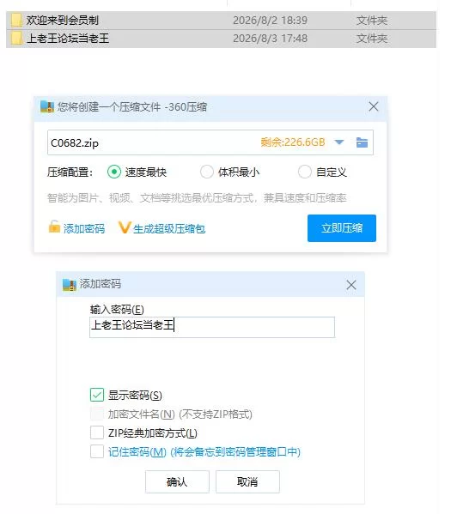Click the 360压缩 app icon in the compression dialog title
Image resolution: width=457 pixels, height=514 pixels.
[47, 107]
